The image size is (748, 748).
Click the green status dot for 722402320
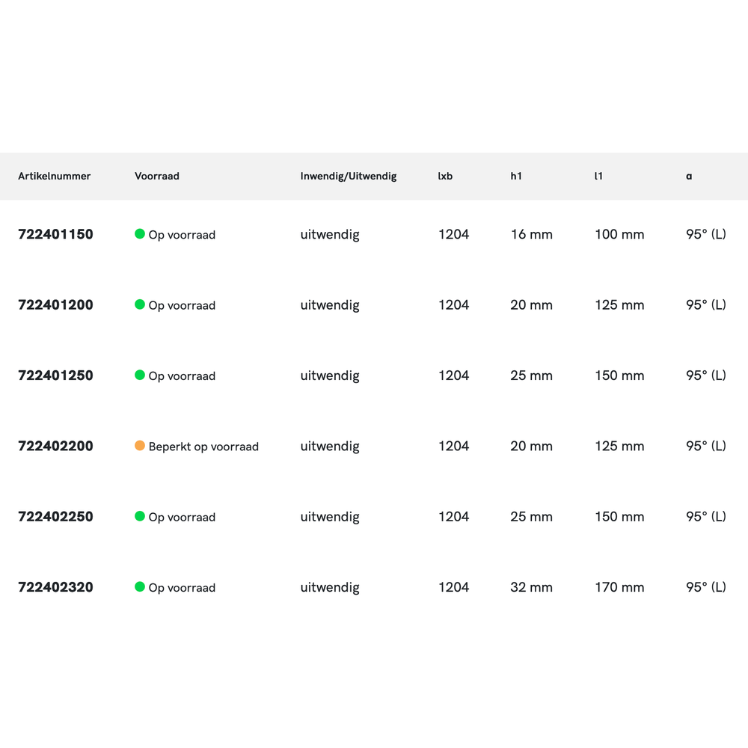click(140, 587)
